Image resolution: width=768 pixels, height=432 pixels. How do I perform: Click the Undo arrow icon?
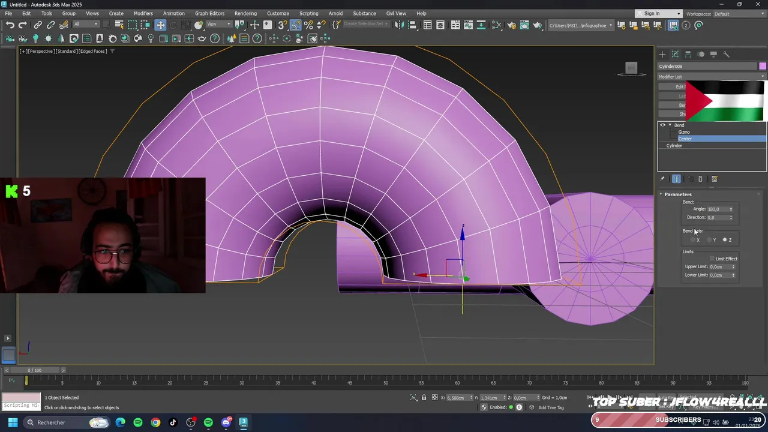tap(10, 25)
